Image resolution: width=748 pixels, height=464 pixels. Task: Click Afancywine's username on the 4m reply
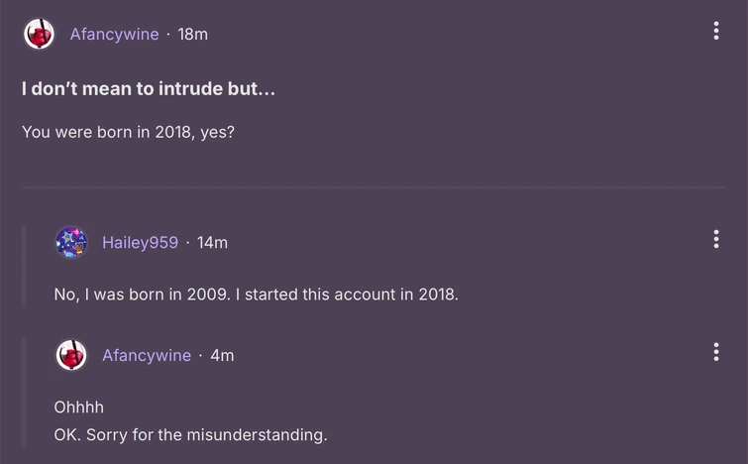pyautogui.click(x=147, y=355)
